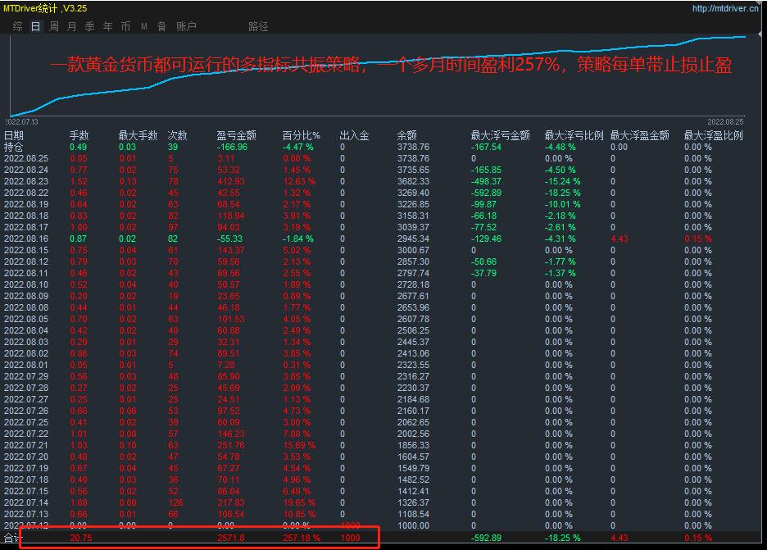Click the M tab
This screenshot has height=550, width=767.
click(x=144, y=26)
